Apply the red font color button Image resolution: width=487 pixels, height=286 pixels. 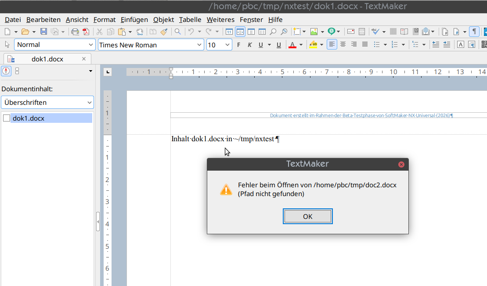coord(292,45)
